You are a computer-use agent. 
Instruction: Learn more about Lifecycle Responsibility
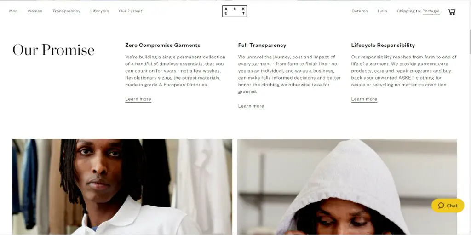(x=364, y=99)
